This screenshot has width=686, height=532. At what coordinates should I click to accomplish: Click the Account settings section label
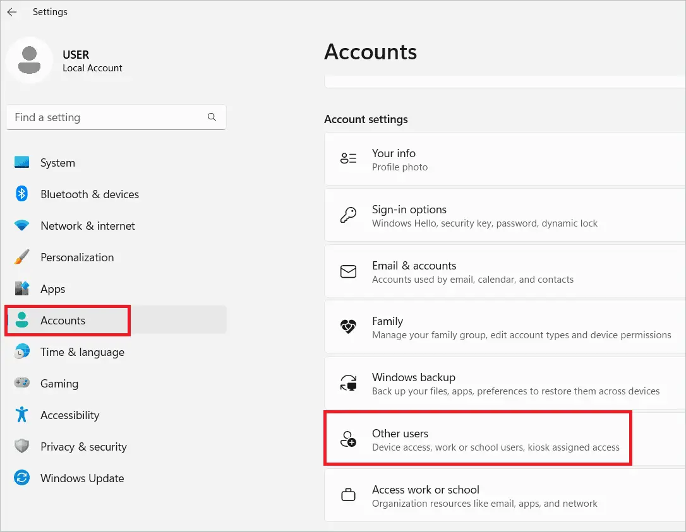click(x=366, y=119)
